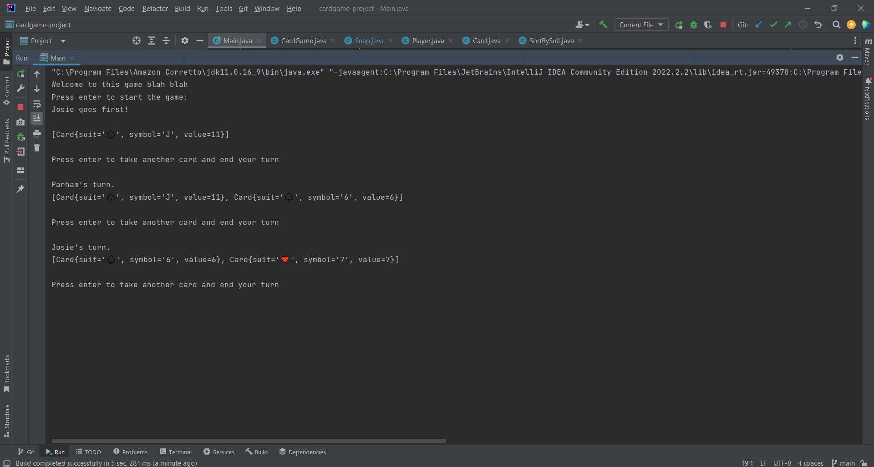Click Run with Coverage icon
This screenshot has width=874, height=467.
tap(708, 25)
